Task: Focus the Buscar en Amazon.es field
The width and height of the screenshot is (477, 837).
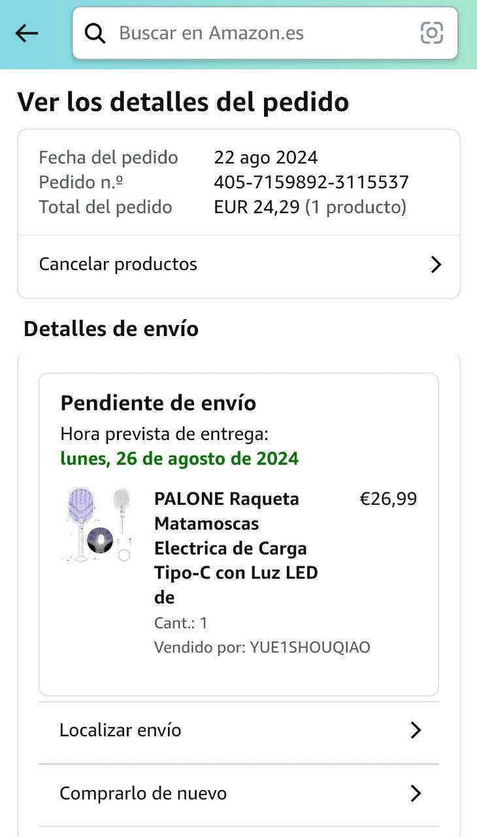Action: (265, 33)
